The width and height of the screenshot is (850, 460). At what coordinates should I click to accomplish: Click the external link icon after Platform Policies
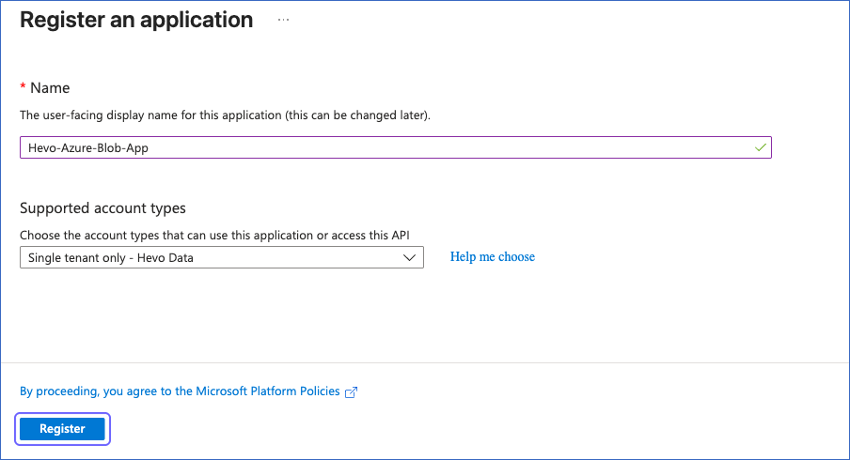pyautogui.click(x=352, y=391)
